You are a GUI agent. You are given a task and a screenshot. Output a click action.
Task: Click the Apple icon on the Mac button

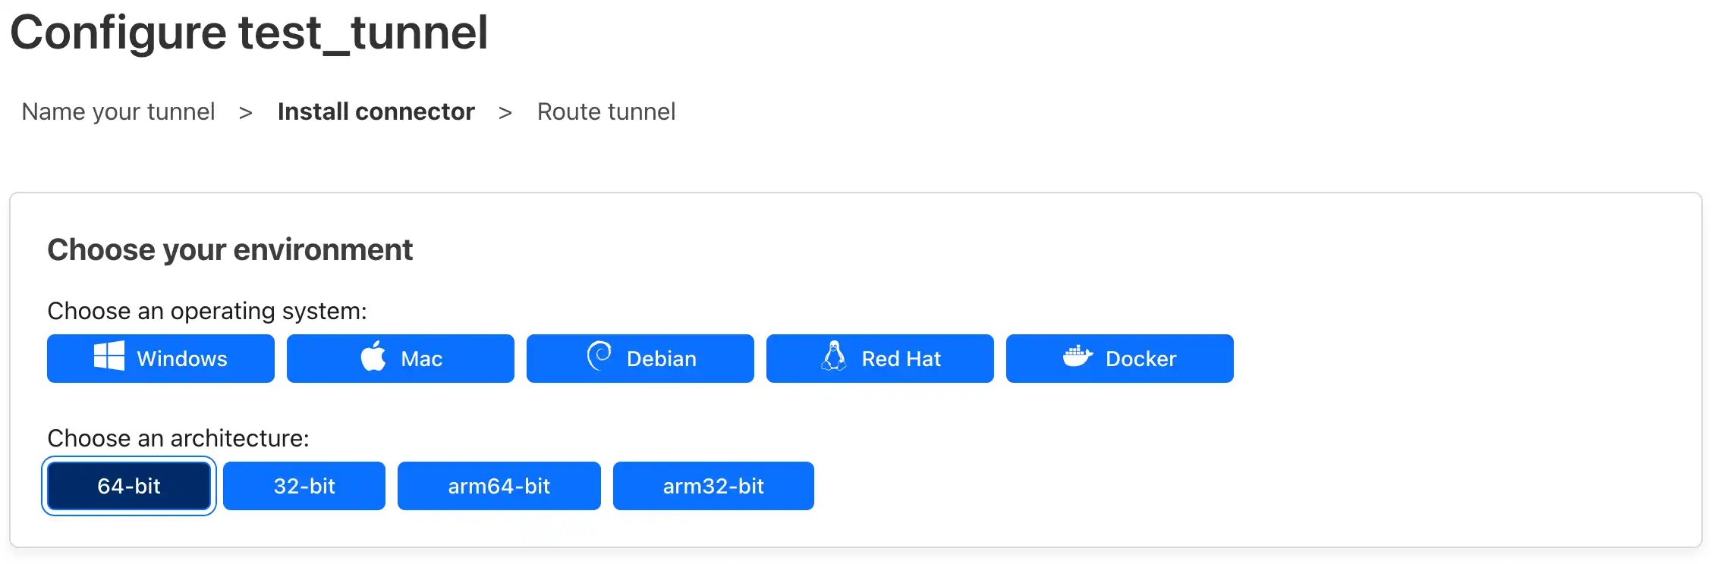373,358
